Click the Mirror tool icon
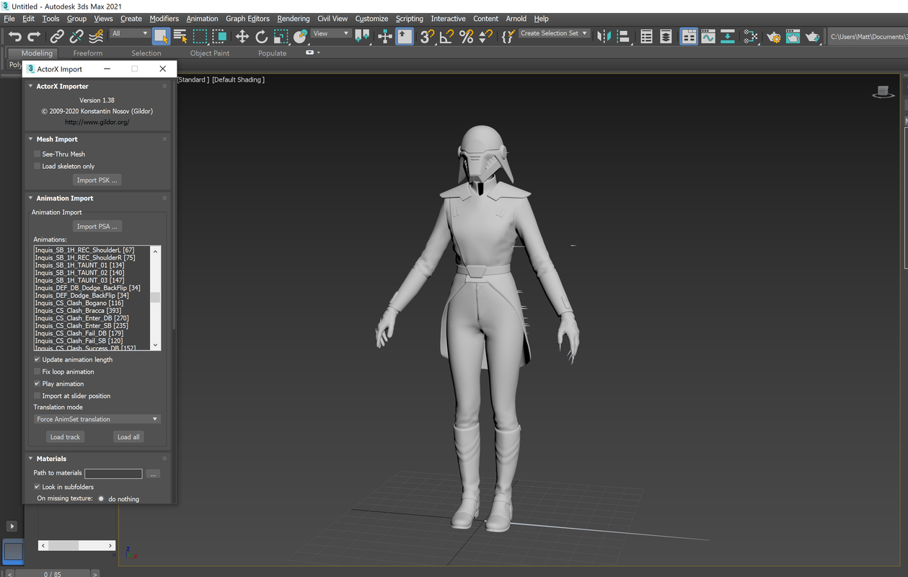The image size is (908, 577). 604,36
